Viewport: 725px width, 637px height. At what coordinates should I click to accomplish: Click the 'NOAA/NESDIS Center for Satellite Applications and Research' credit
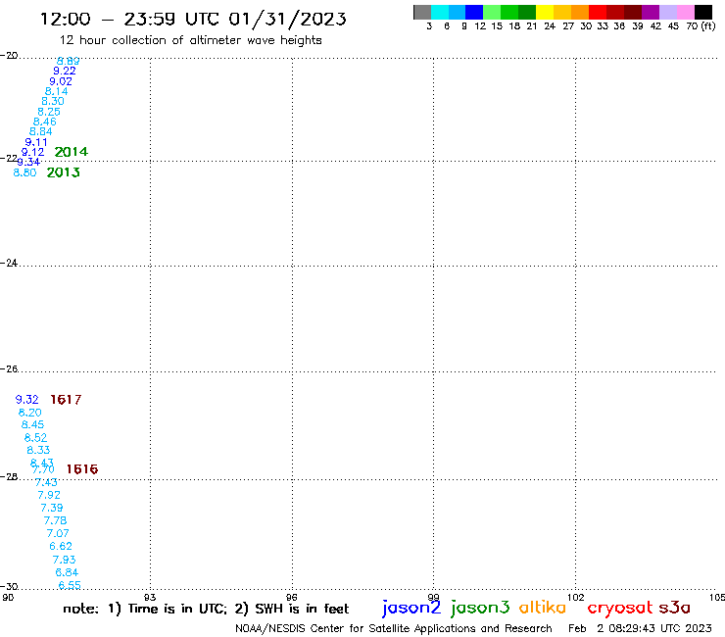pos(394,629)
